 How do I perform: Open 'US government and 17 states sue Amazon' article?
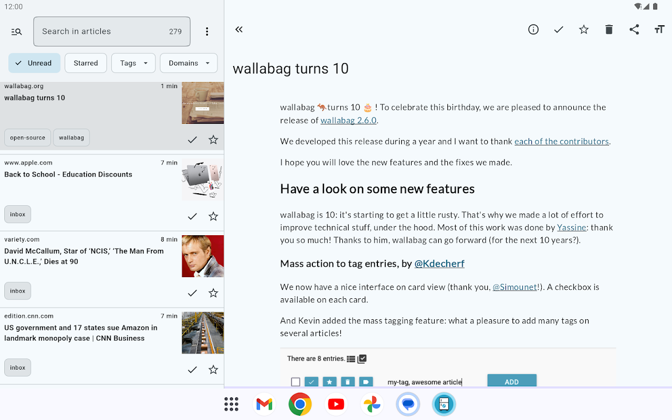[x=81, y=333]
